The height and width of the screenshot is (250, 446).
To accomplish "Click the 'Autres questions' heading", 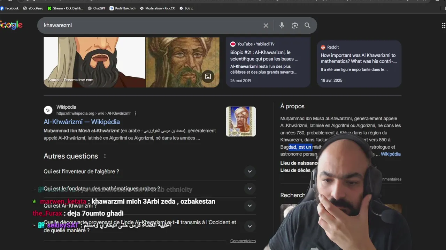I will pos(71,156).
